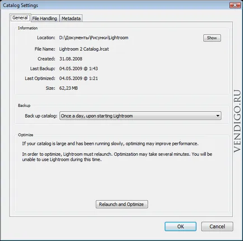The image size is (243, 241).
Task: Cancel the Catalog Settings dialog
Action: click(x=217, y=226)
